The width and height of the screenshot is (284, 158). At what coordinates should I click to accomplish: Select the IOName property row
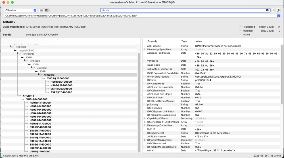(x=212, y=80)
